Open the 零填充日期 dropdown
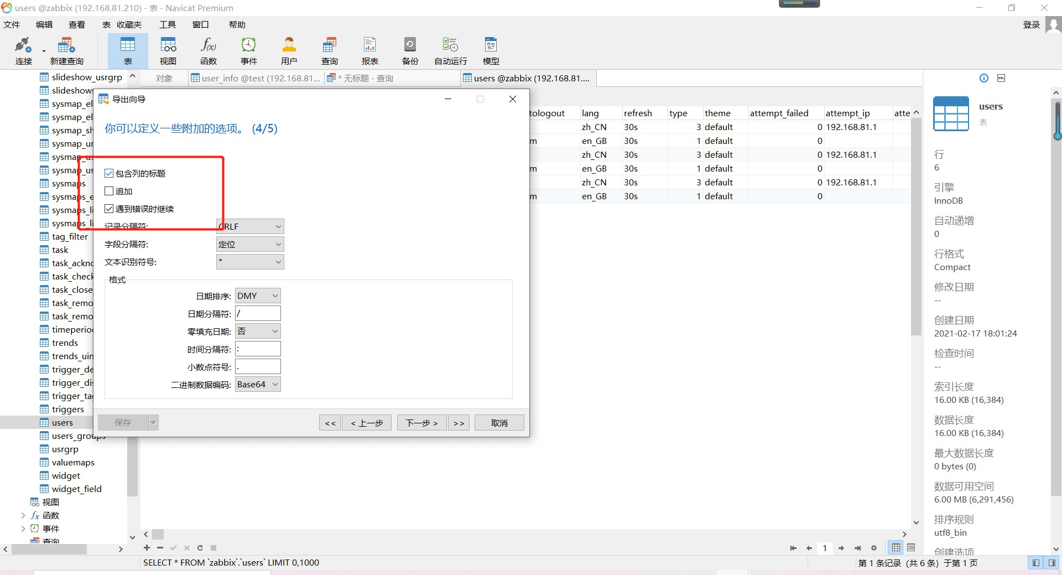This screenshot has width=1062, height=575. click(257, 330)
